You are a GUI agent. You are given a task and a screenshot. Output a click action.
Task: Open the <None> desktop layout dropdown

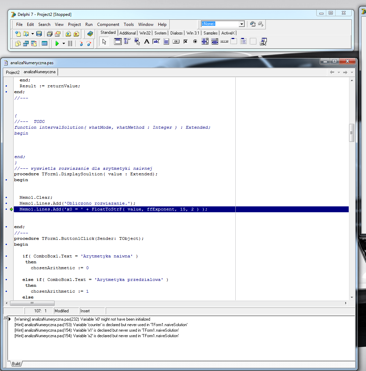click(x=242, y=23)
